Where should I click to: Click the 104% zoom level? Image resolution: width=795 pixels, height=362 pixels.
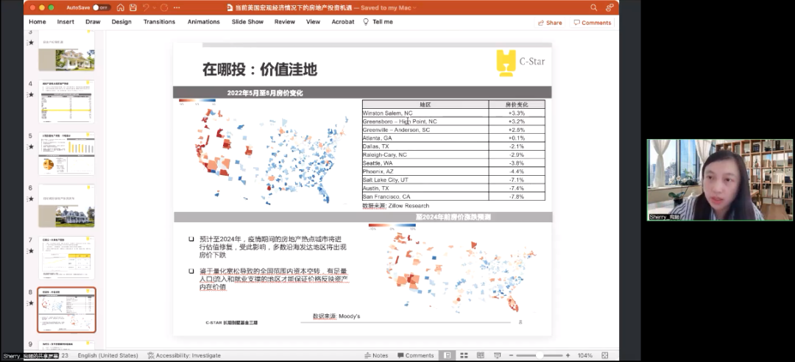point(584,355)
